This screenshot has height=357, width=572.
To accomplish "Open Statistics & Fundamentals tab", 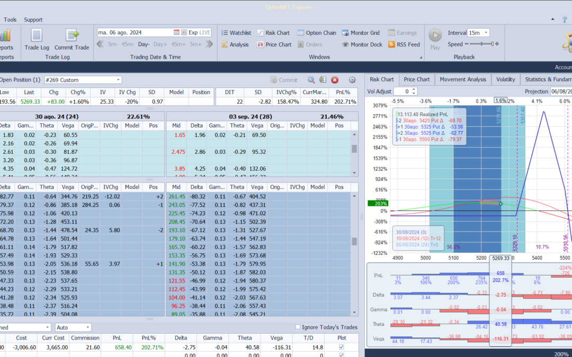I will click(x=546, y=79).
